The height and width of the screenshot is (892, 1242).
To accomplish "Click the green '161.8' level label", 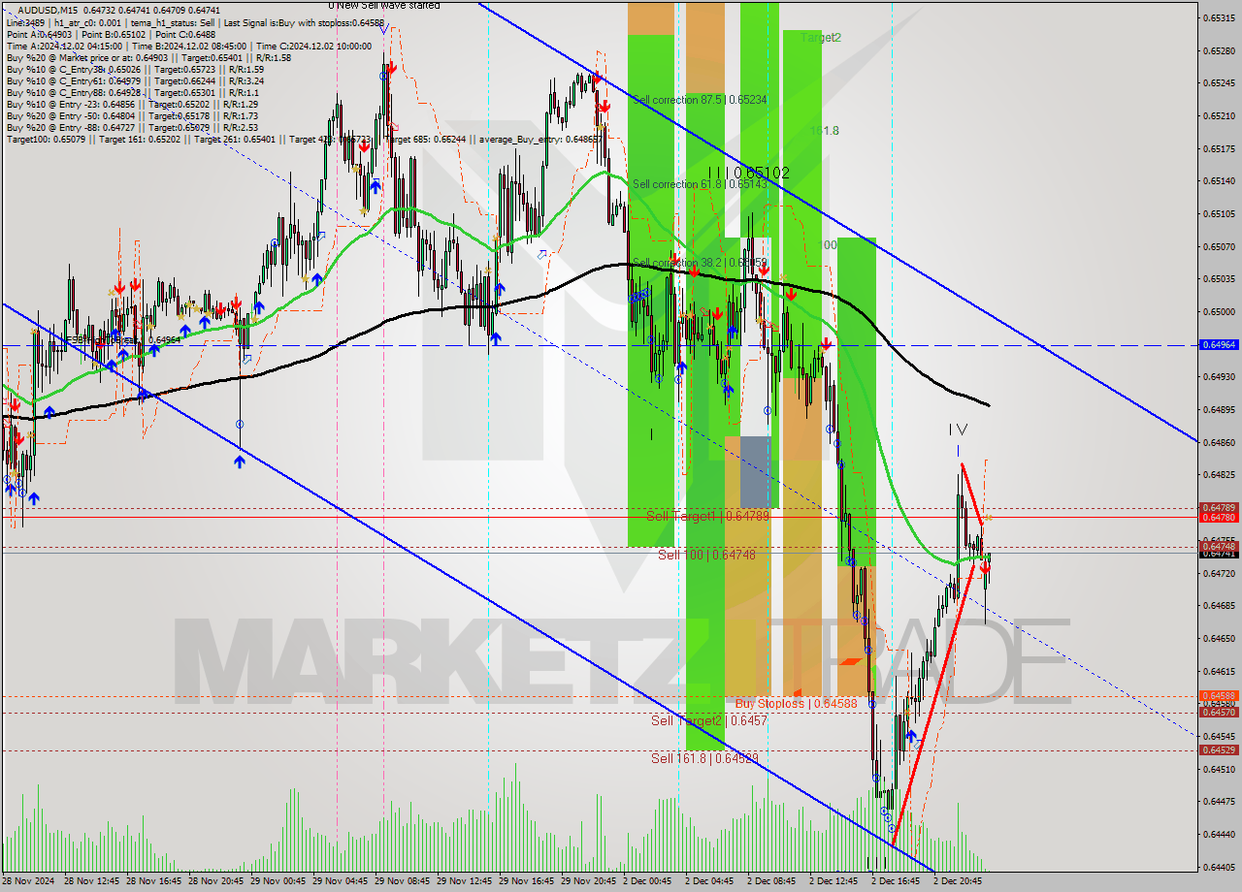I will click(x=824, y=130).
